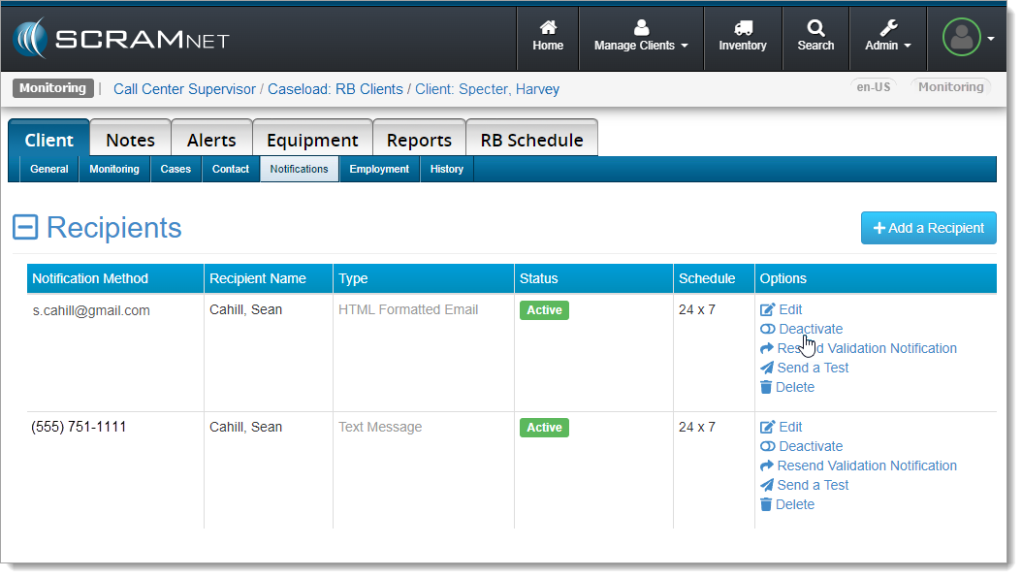Go to Home in top navigation
The width and height of the screenshot is (1022, 578).
tap(548, 38)
